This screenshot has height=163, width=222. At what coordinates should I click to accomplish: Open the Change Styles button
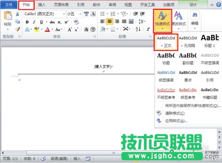pyautogui.click(x=178, y=21)
